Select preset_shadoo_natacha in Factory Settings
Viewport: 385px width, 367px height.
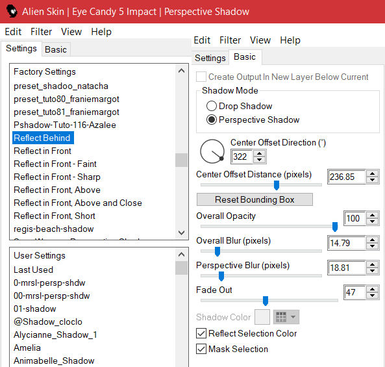pyautogui.click(x=61, y=86)
